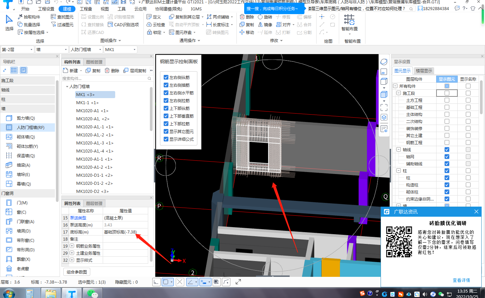Click the 搜索构件 search field

click(104, 79)
